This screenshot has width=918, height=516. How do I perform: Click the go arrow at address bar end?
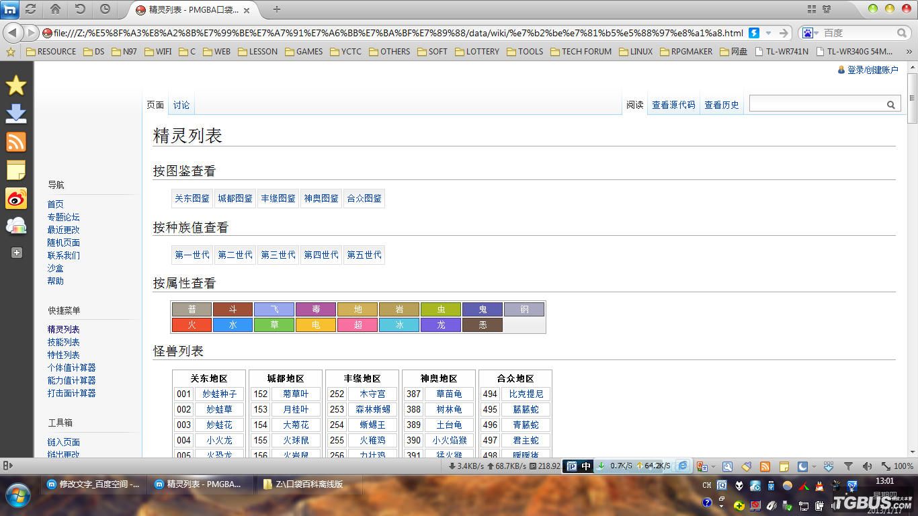pyautogui.click(x=784, y=33)
